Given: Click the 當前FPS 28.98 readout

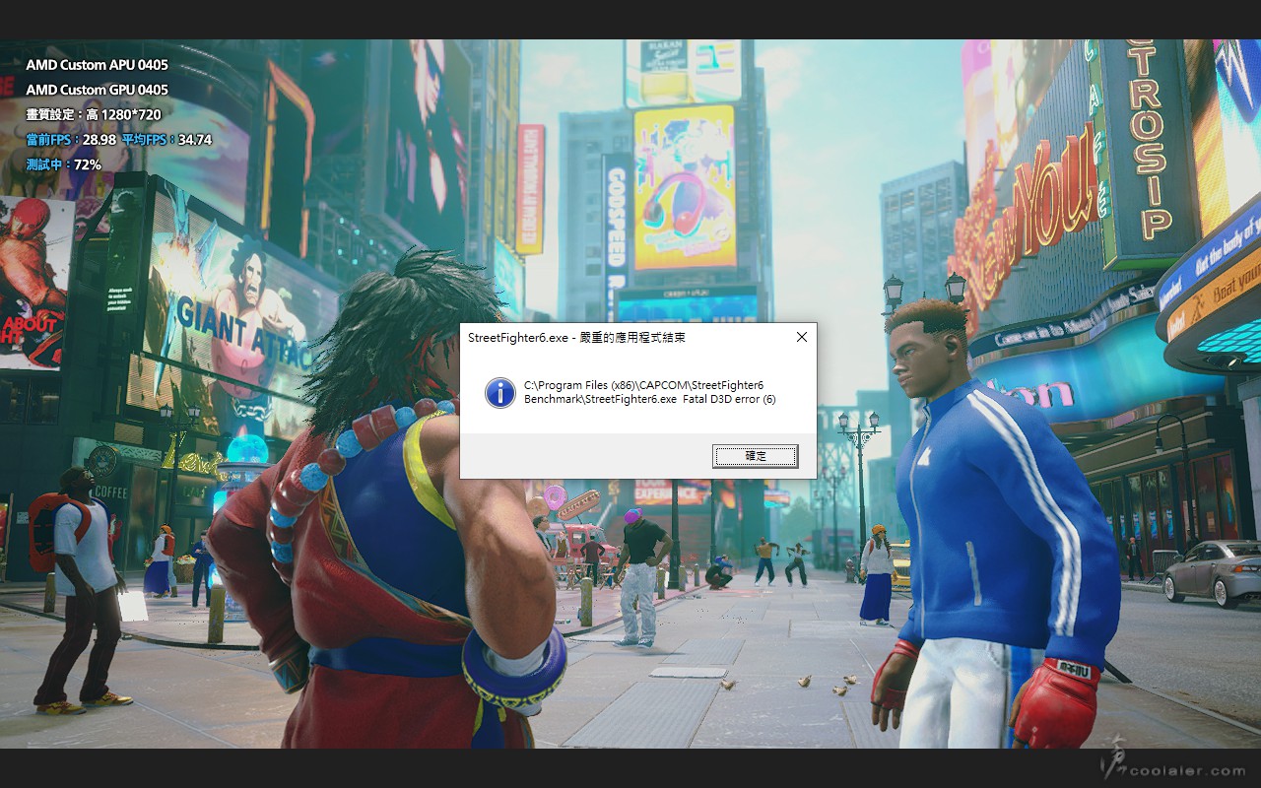Looking at the screenshot, I should (x=71, y=140).
